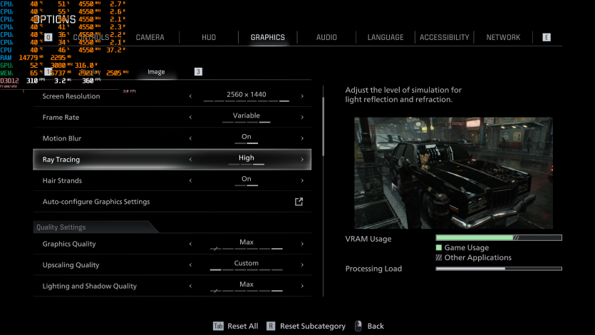
Task: Switch to the Accessibility tab
Action: [444, 37]
